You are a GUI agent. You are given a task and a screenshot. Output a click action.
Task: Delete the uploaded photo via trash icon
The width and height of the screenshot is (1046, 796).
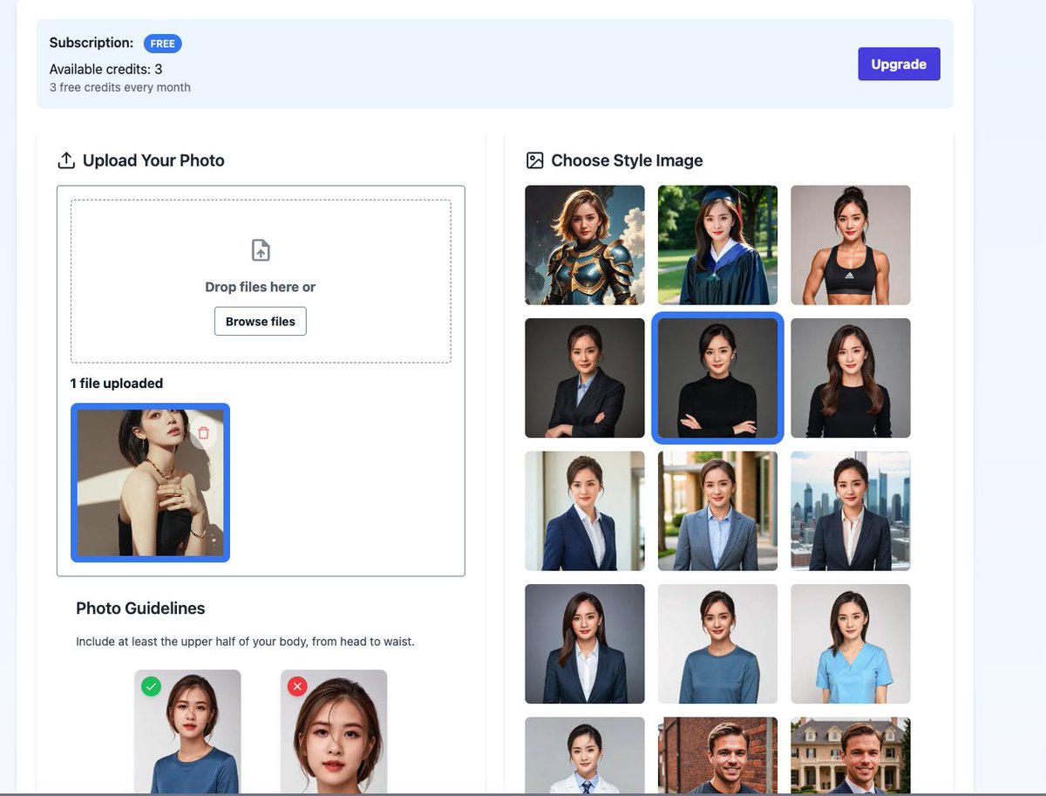[203, 433]
